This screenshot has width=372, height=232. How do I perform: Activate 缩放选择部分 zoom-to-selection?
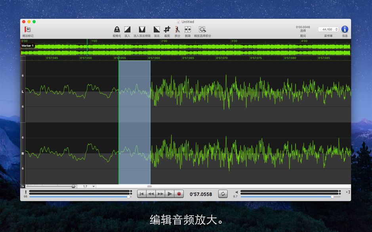click(202, 30)
